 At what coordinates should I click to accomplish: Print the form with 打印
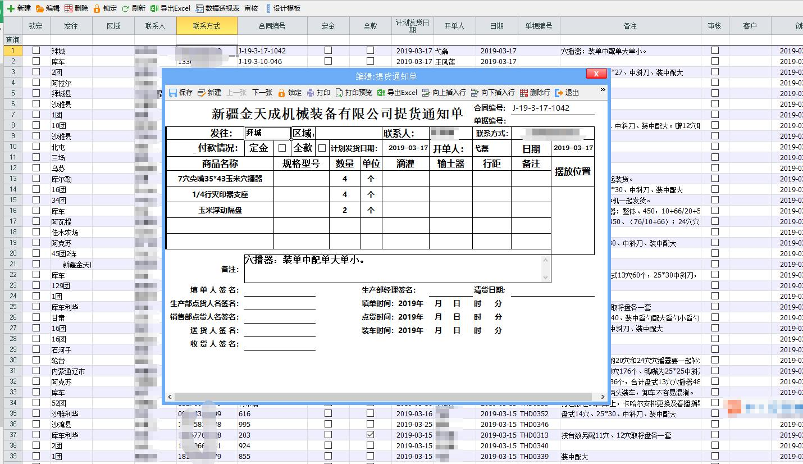(318, 93)
